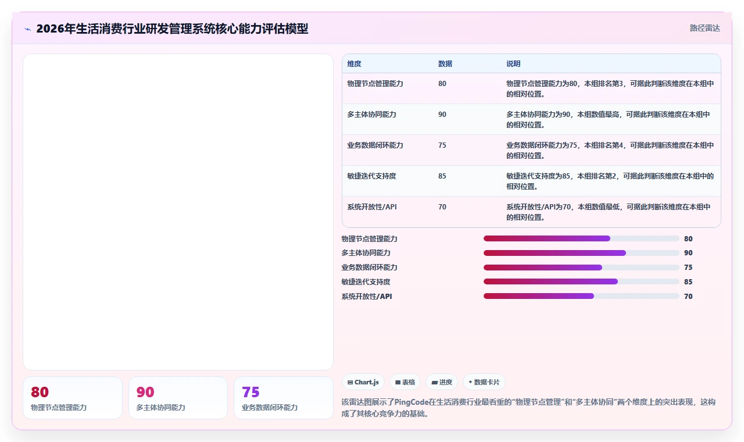The width and height of the screenshot is (744, 442).
Task: Select the 物理节点管理能力 table row name
Action: point(375,84)
